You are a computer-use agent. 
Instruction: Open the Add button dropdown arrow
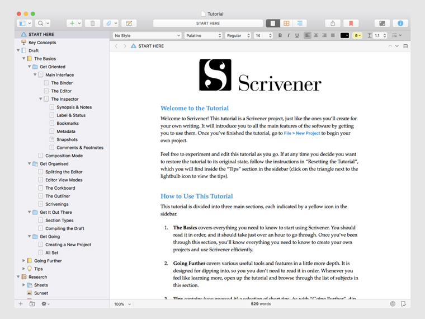tap(79, 24)
